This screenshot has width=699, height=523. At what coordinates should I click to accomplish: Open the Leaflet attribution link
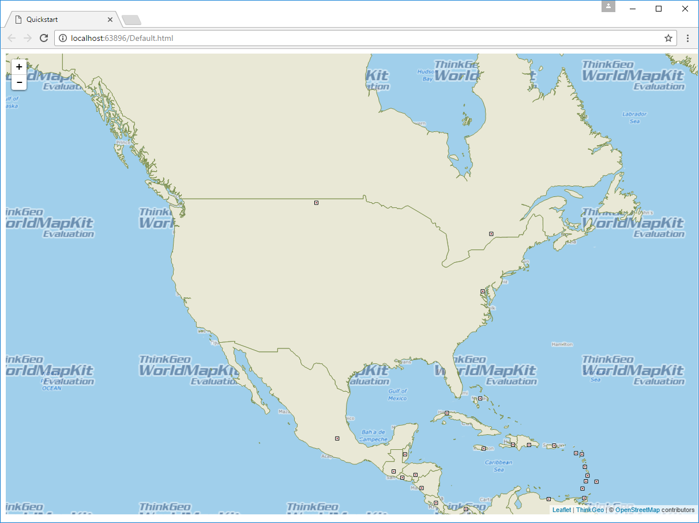tap(562, 510)
